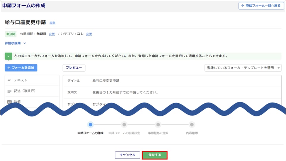This screenshot has width=286, height=161.
Task: Click the 説明文 text 変更日の１カ月前までに申請してください。
Action: point(125,92)
